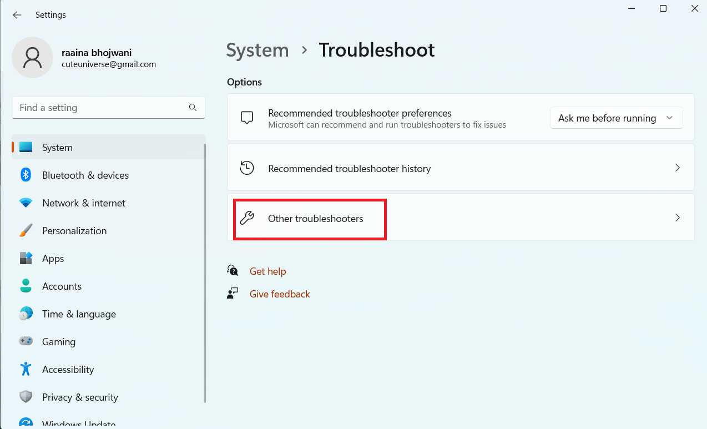
Task: Click the Network & internet Wi-Fi icon
Action: point(26,203)
